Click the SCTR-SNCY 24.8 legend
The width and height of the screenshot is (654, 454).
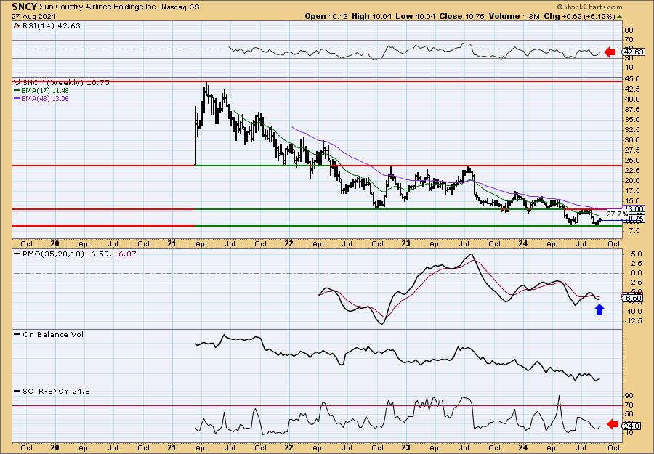52,392
